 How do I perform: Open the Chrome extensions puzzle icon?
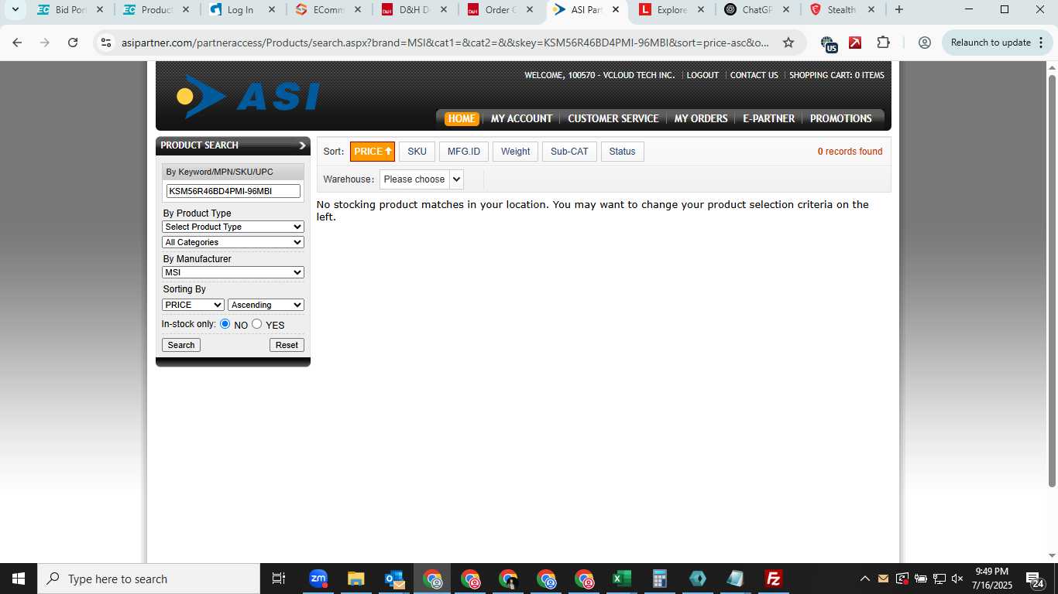883,43
